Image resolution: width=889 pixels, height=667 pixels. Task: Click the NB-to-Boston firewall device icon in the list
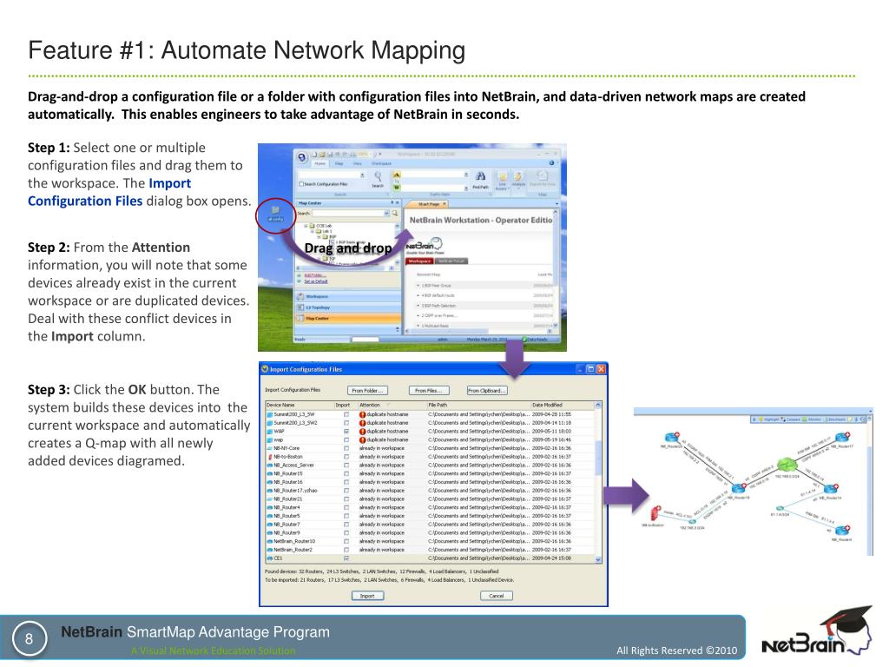coord(270,457)
